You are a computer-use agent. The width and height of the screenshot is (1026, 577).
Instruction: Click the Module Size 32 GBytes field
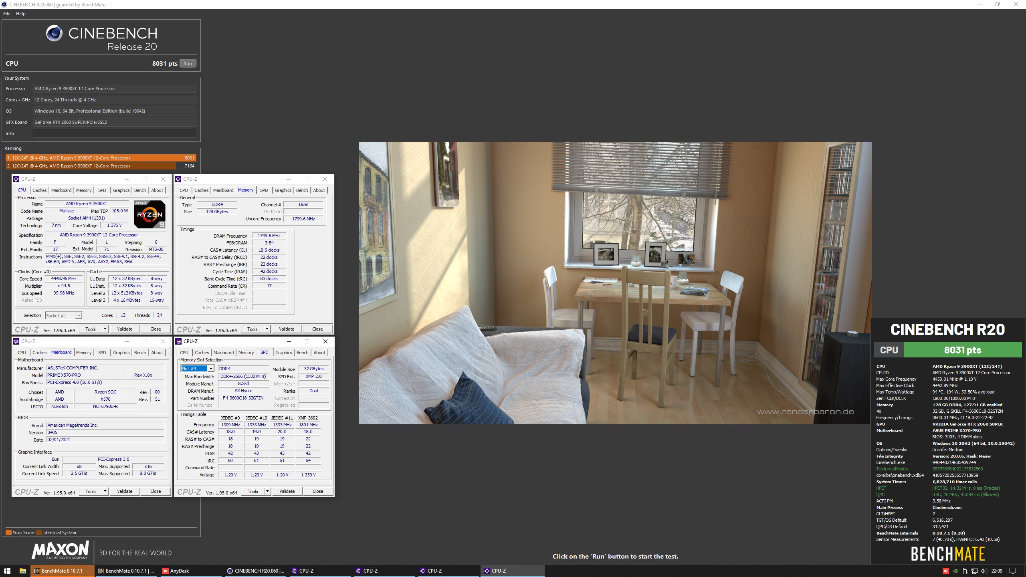(x=314, y=369)
